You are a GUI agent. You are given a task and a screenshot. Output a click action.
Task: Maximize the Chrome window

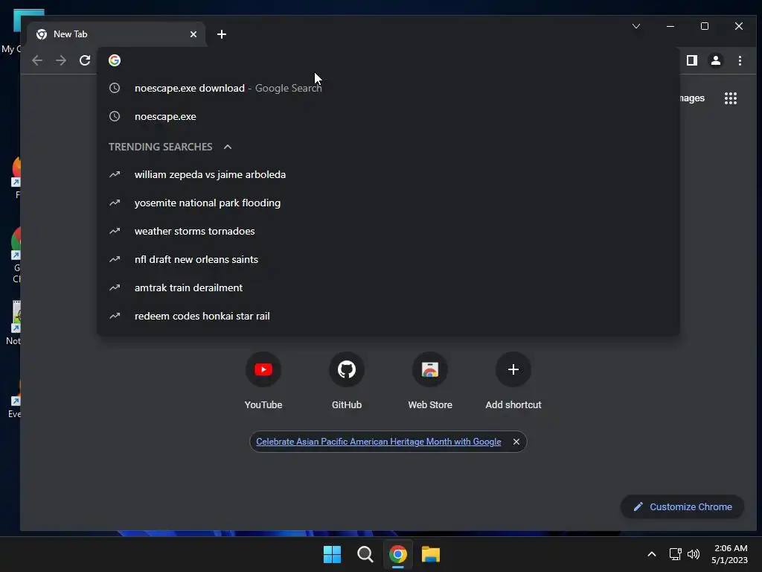click(704, 26)
